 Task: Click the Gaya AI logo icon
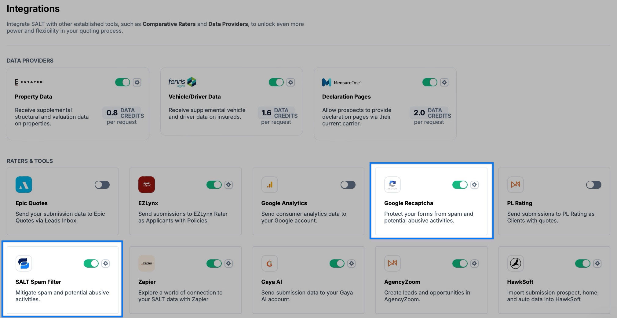[270, 263]
